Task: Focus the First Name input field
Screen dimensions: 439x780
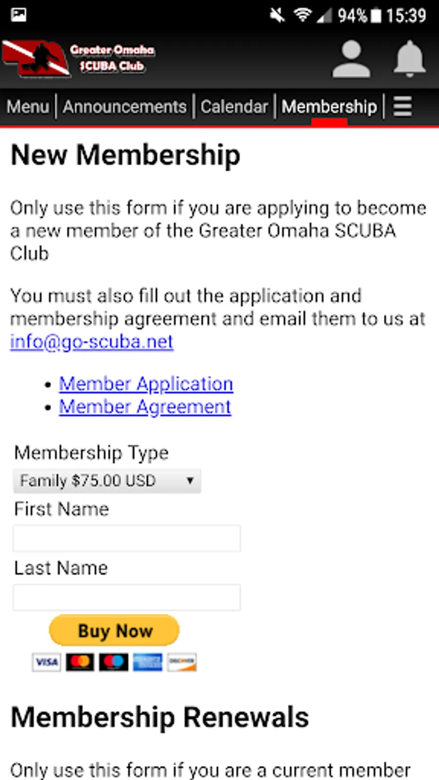Action: click(127, 538)
